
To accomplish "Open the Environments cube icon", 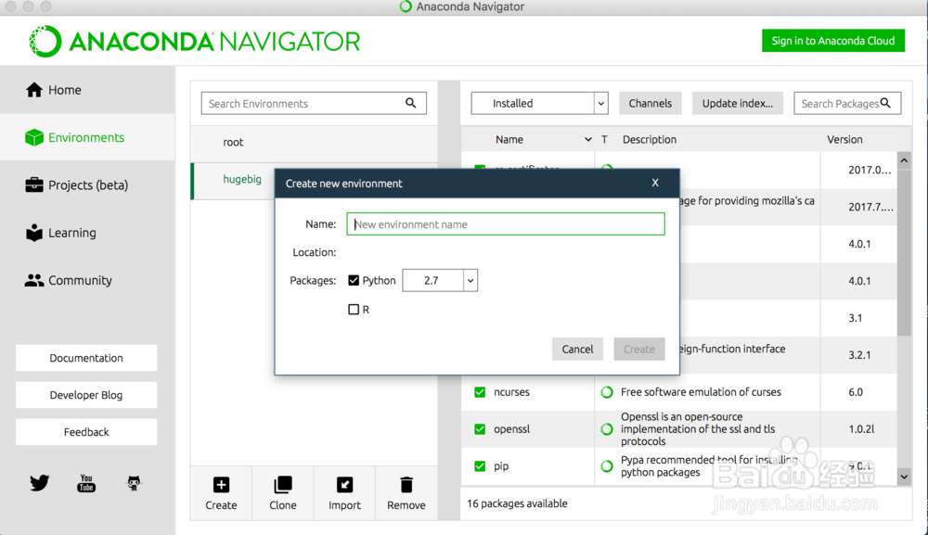I will pyautogui.click(x=34, y=137).
